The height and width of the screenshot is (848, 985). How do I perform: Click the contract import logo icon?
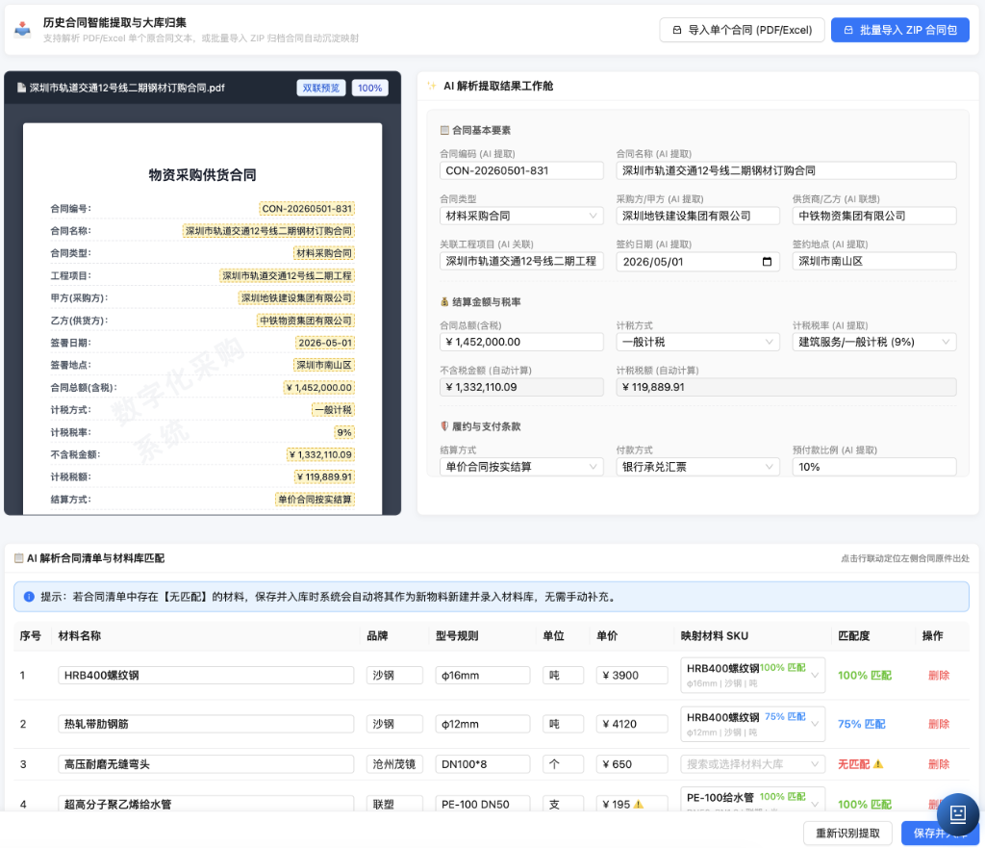point(23,29)
